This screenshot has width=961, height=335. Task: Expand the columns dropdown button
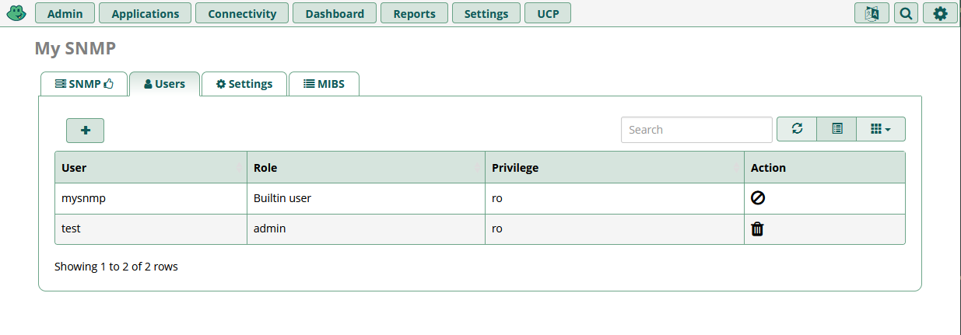pyautogui.click(x=881, y=129)
